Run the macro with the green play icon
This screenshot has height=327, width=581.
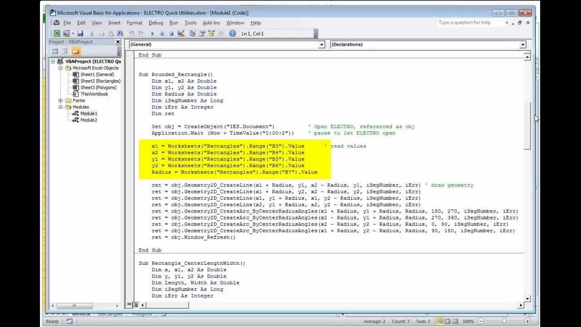(153, 33)
